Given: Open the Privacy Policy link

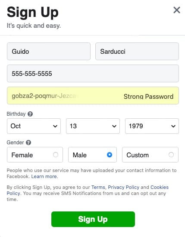Looking at the screenshot, I should 124,187.
